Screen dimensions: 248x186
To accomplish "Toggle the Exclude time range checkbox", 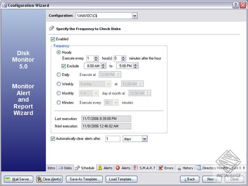I will [x=64, y=66].
